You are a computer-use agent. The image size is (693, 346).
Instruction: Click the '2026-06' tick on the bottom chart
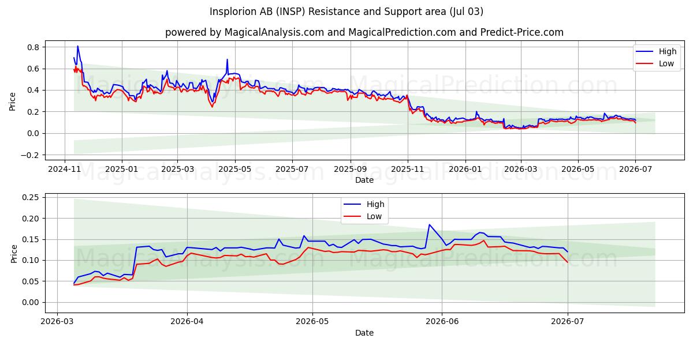tap(441, 322)
